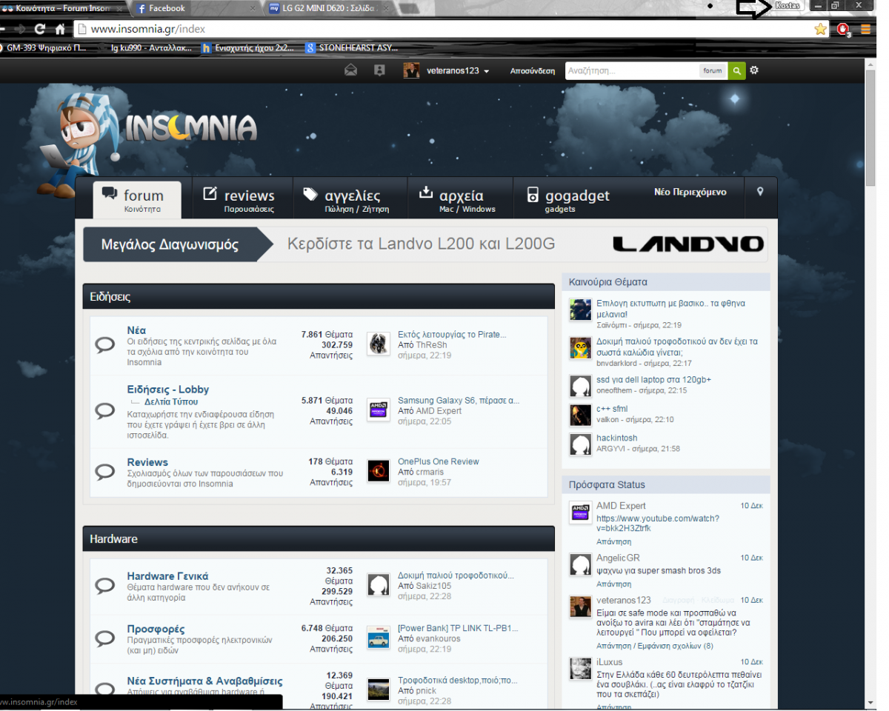Bookmark this page with the star icon

click(x=820, y=30)
